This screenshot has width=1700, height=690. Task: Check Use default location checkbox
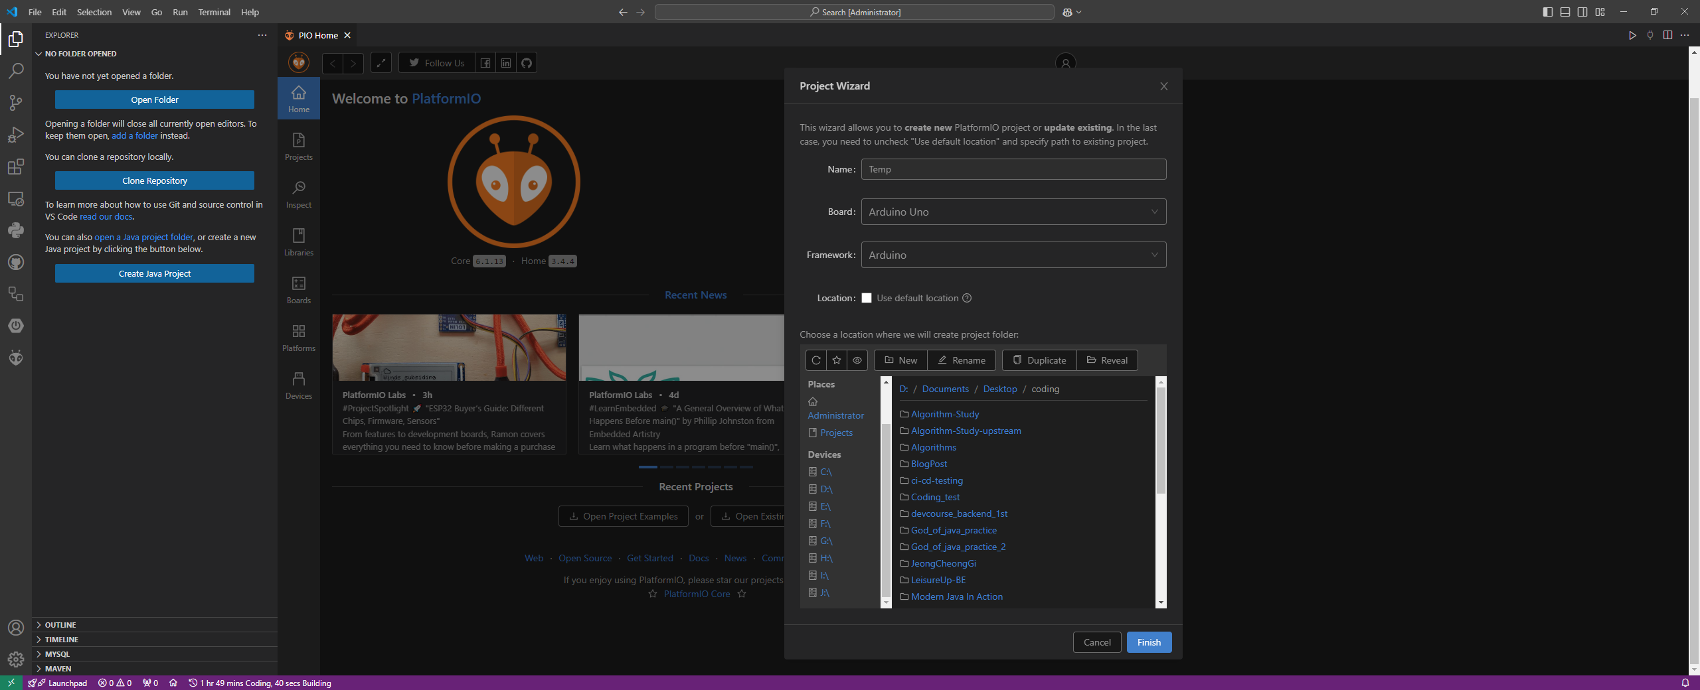tap(867, 298)
